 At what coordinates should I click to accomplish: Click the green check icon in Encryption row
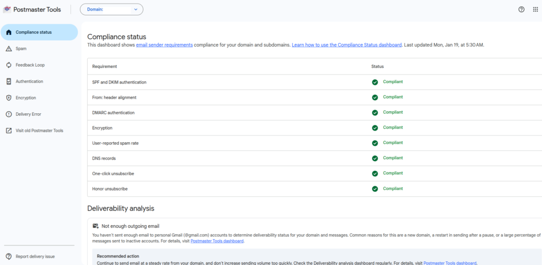pyautogui.click(x=375, y=128)
